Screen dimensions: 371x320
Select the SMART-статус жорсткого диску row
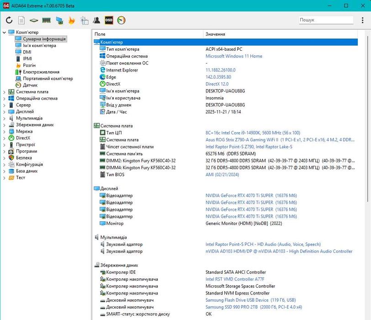[x=226, y=314]
